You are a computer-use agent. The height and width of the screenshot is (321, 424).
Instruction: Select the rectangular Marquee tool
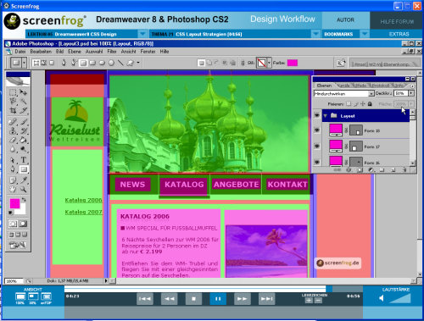(13, 92)
